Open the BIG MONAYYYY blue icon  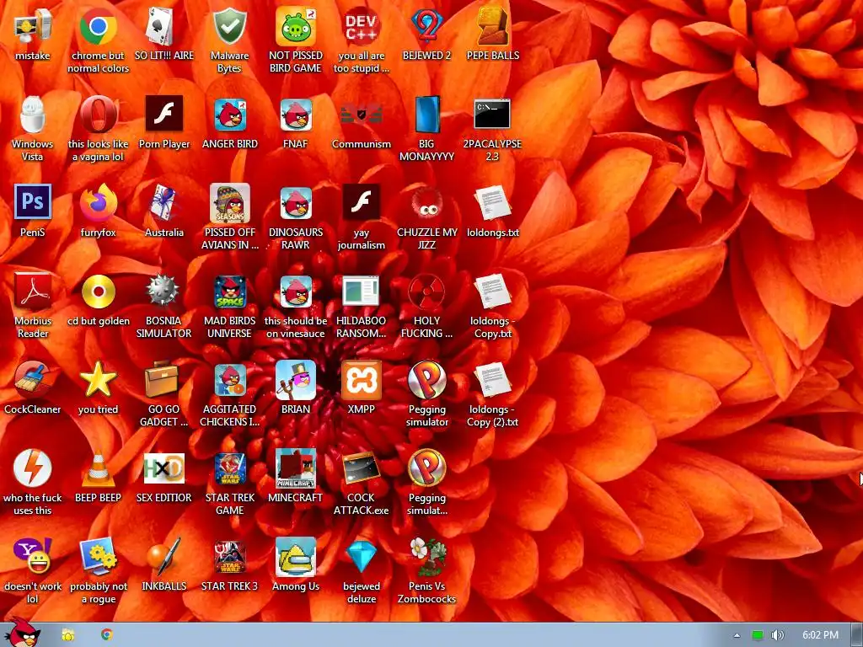[x=426, y=115]
